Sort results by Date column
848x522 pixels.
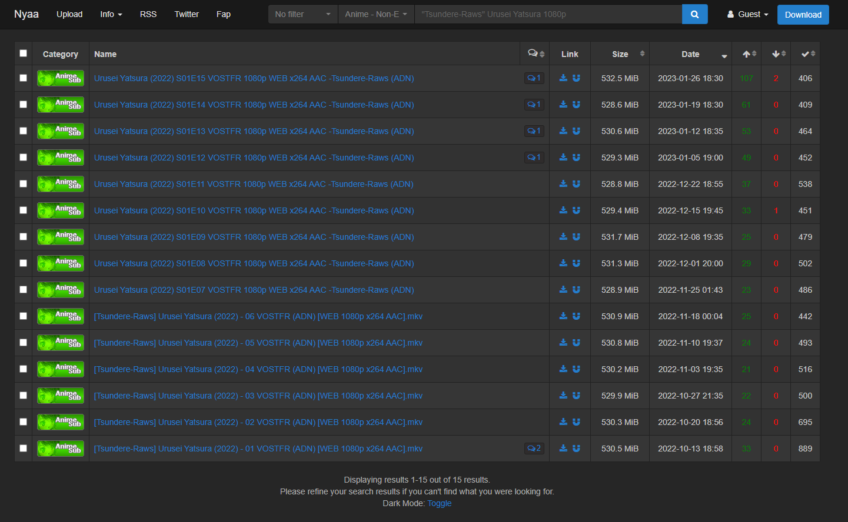(691, 53)
